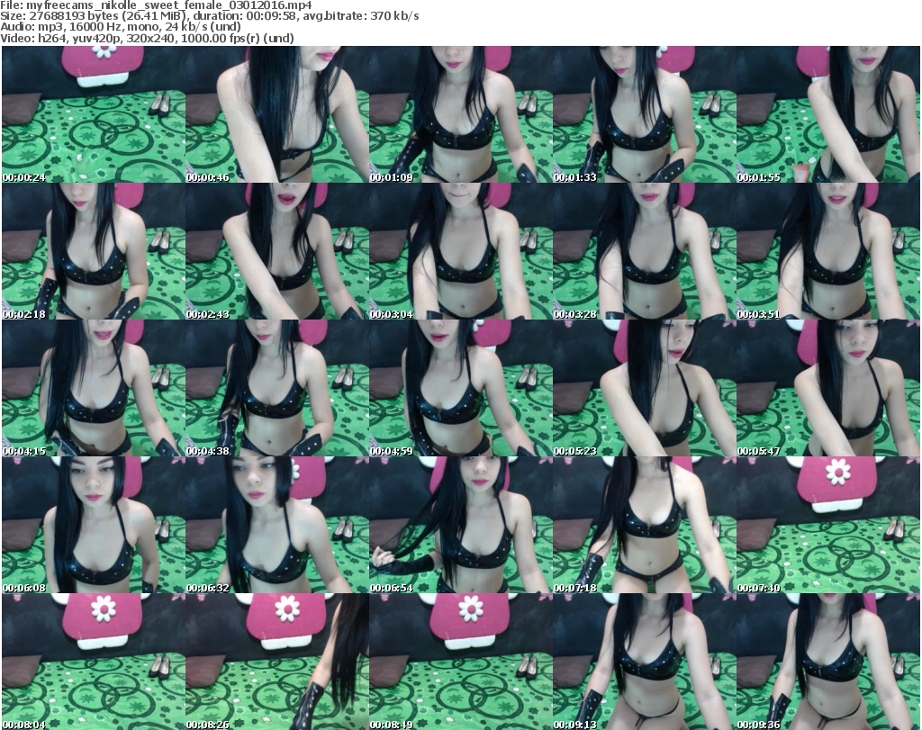
Task: Click the frame timestamped 00:09:13
Action: [x=645, y=662]
